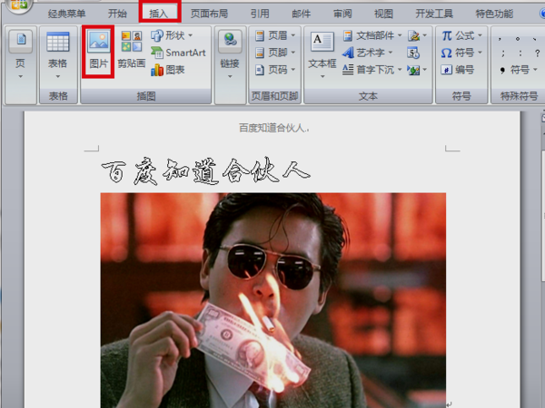Viewport: 545px width, 408px height.
Task: Click the 编号 (Number) icon
Action: [x=458, y=70]
